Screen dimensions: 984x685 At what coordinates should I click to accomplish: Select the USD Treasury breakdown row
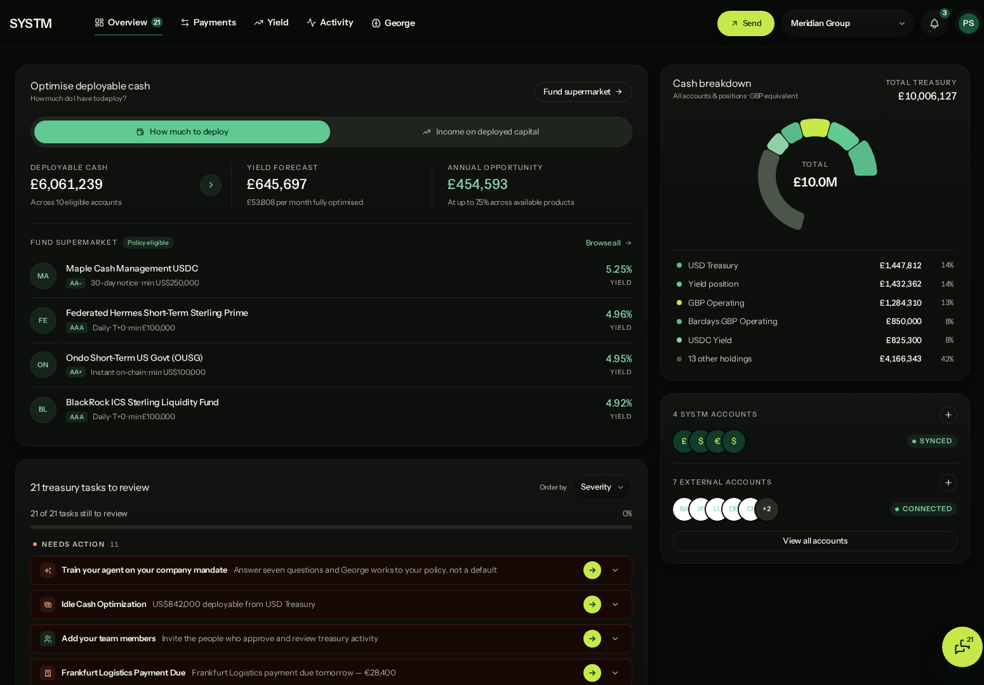tap(815, 266)
